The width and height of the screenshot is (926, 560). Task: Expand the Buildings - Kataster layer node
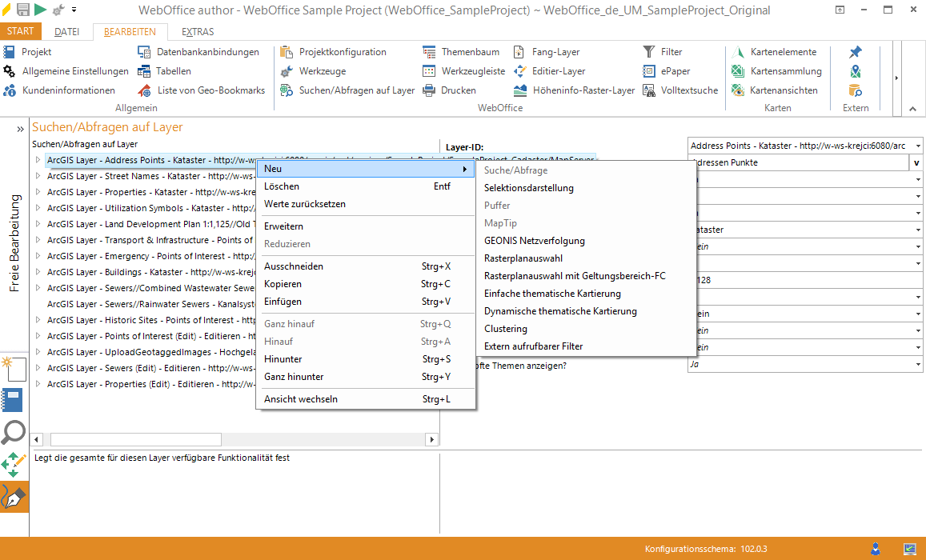(x=38, y=272)
